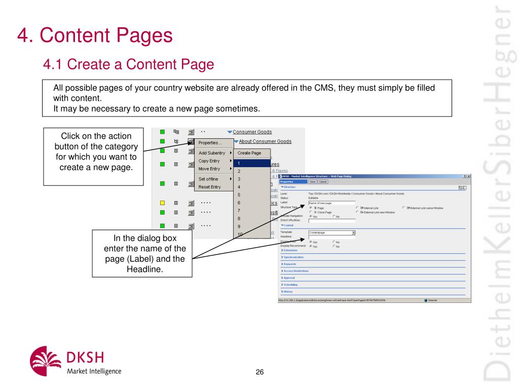Viewport: 519px width, 389px height.
Task: Open the Add Subentry submenu
Action: click(214, 153)
